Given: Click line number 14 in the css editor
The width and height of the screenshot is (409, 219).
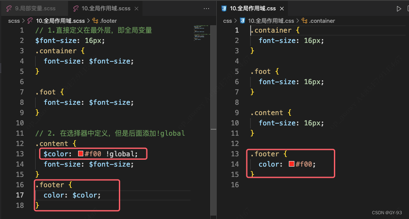Looking at the screenshot, I should pyautogui.click(x=235, y=164).
